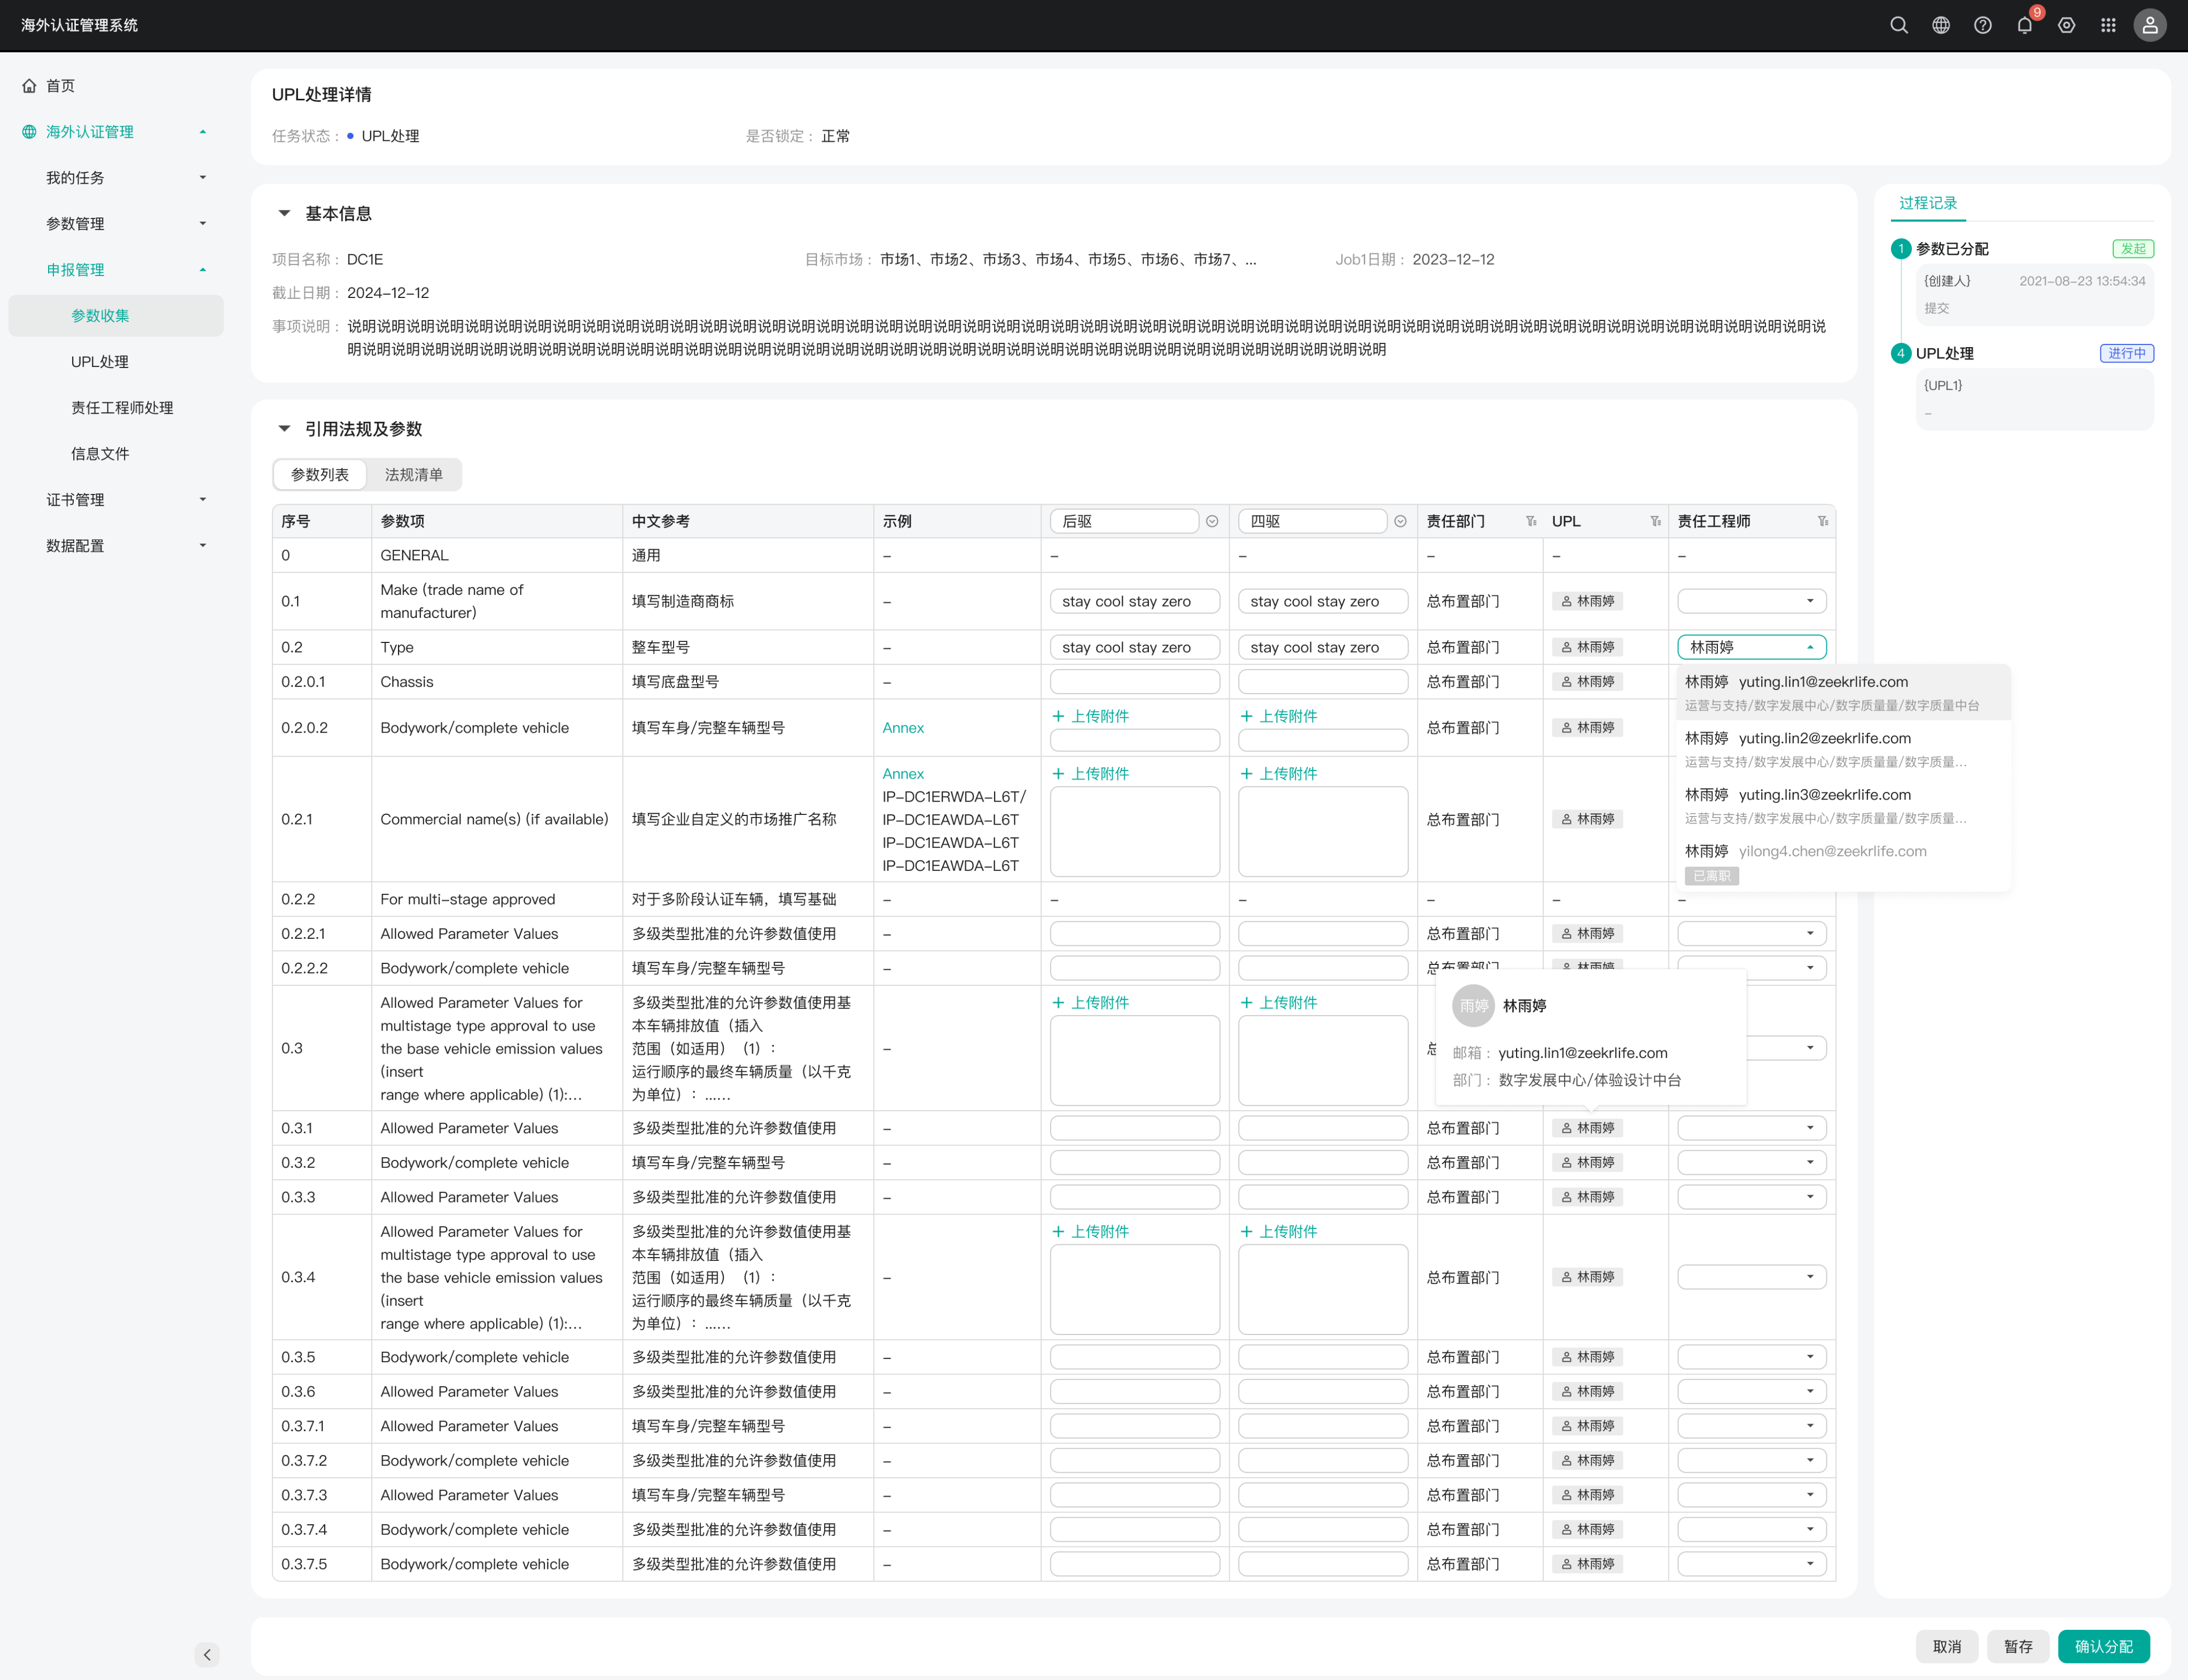
Task: Click circle arrow icon beside 后驱 field
Action: 1212,521
